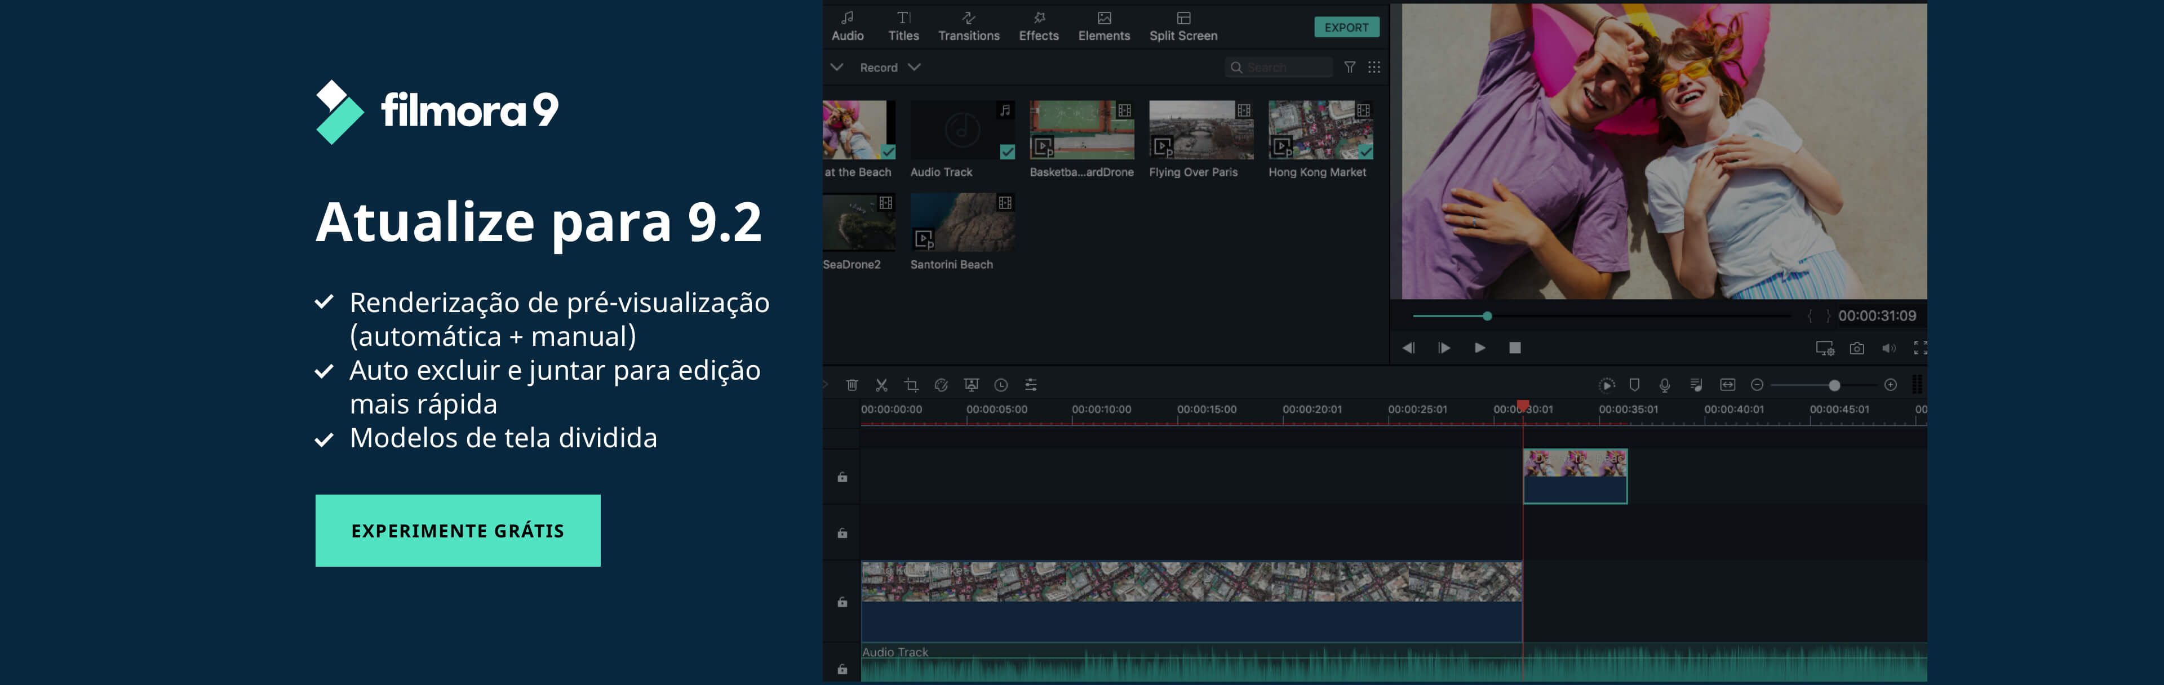Viewport: 2164px width, 685px height.
Task: Click the Search field in the media library
Action: pyautogui.click(x=1279, y=67)
